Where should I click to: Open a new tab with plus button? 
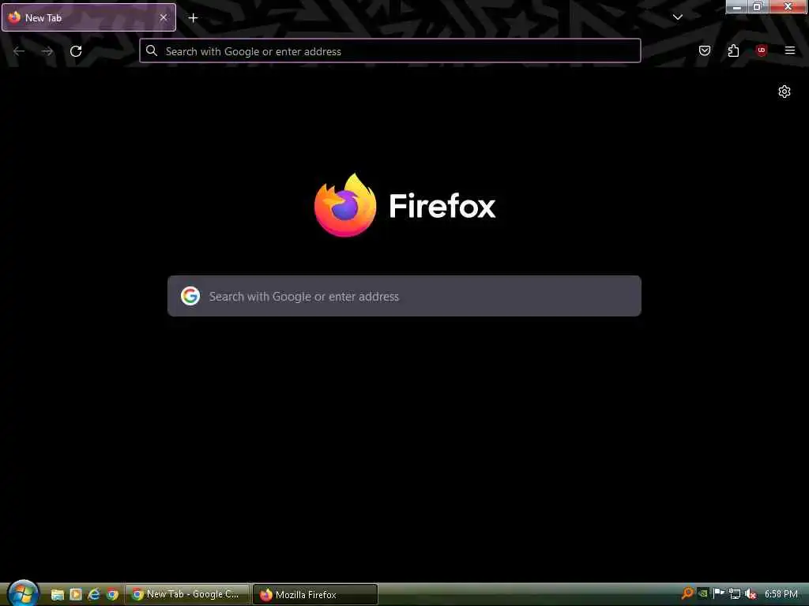[193, 18]
